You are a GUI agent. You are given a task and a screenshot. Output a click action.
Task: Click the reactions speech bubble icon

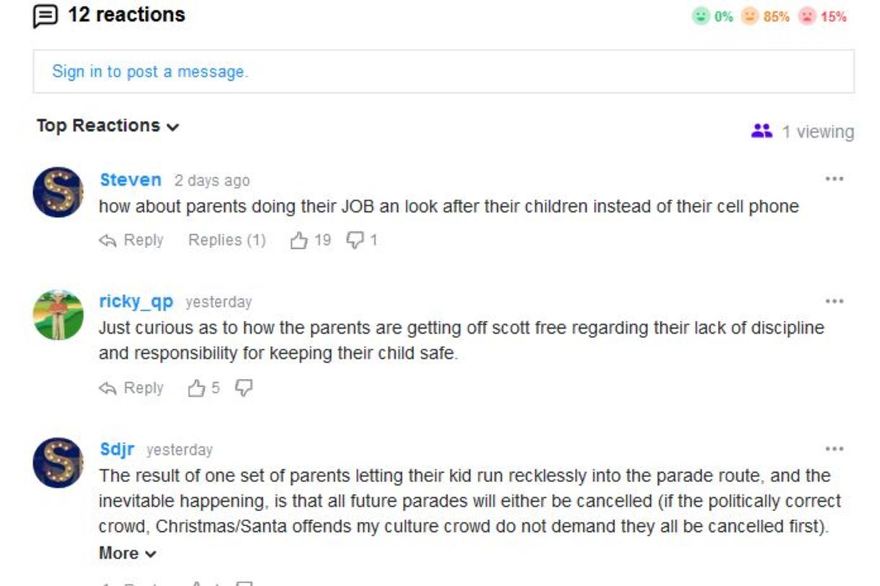coord(45,16)
